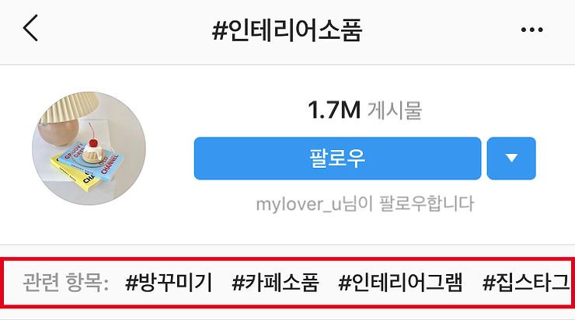Click the pleated lamp shade in the photo
Image resolution: width=575 pixels, height=320 pixels.
click(68, 107)
